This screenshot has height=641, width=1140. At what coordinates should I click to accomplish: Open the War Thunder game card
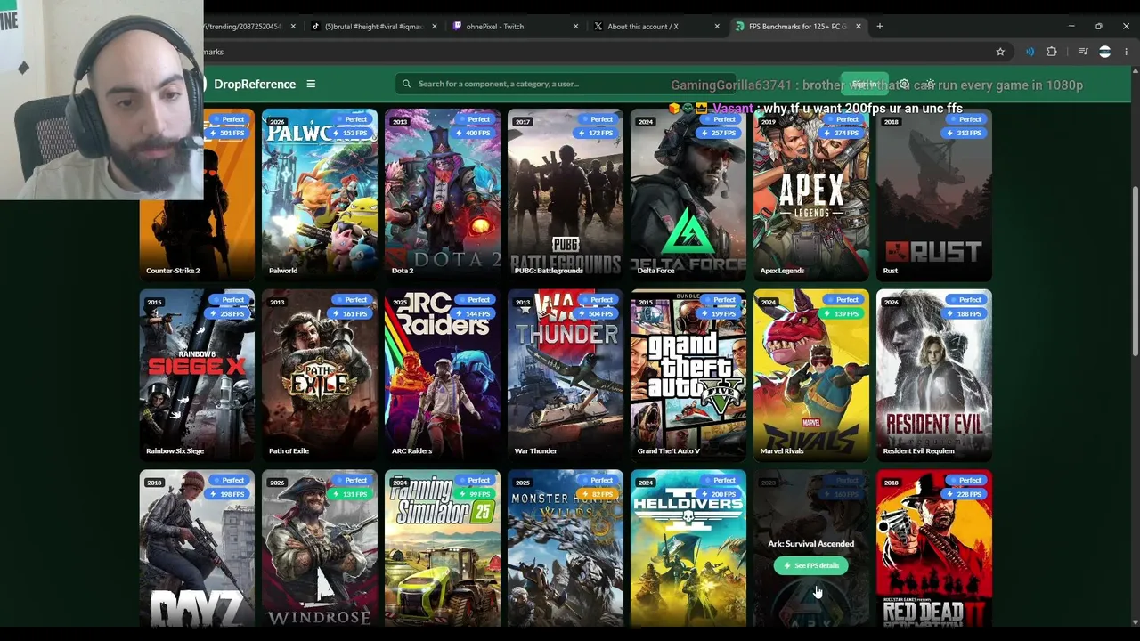(566, 376)
